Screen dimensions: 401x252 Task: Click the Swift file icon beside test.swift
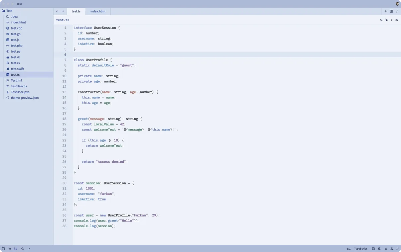coord(8,69)
